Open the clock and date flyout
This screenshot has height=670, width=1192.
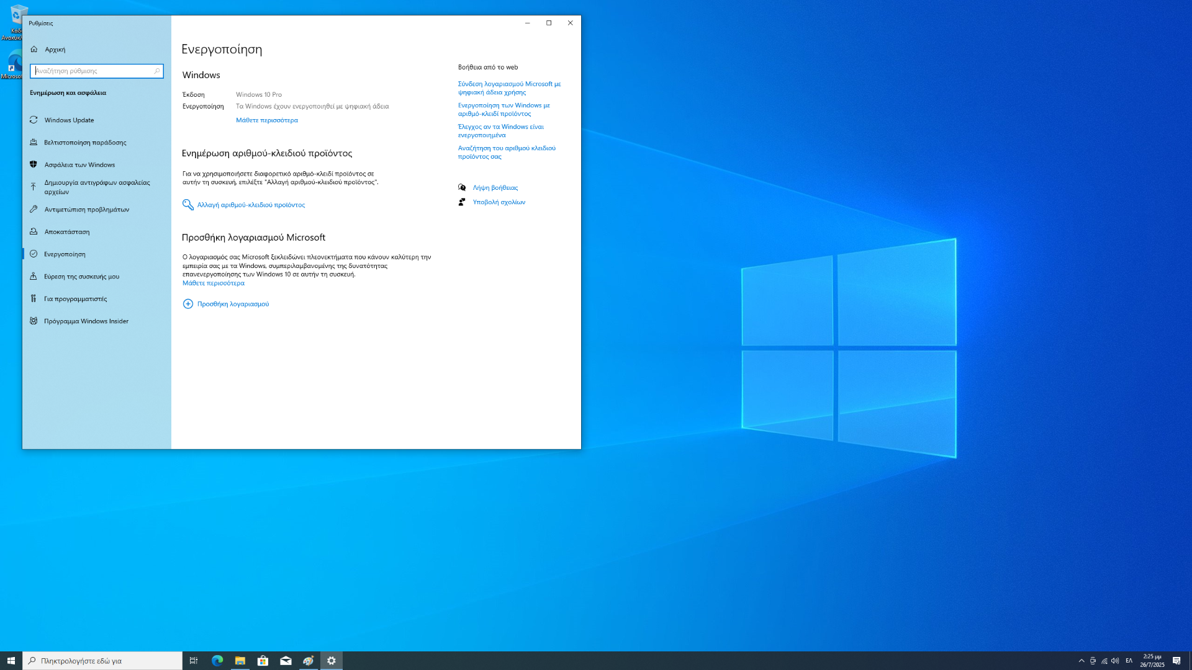click(x=1152, y=661)
